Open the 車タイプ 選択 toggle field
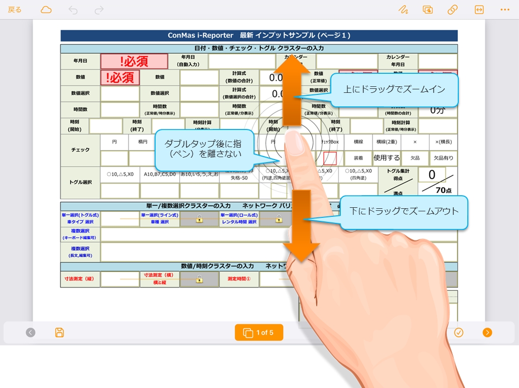The height and width of the screenshot is (388, 519). point(120,219)
